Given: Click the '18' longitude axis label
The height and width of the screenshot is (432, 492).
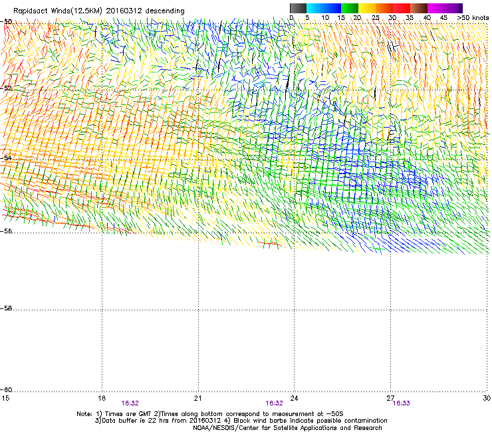Looking at the screenshot, I should pyautogui.click(x=102, y=398).
